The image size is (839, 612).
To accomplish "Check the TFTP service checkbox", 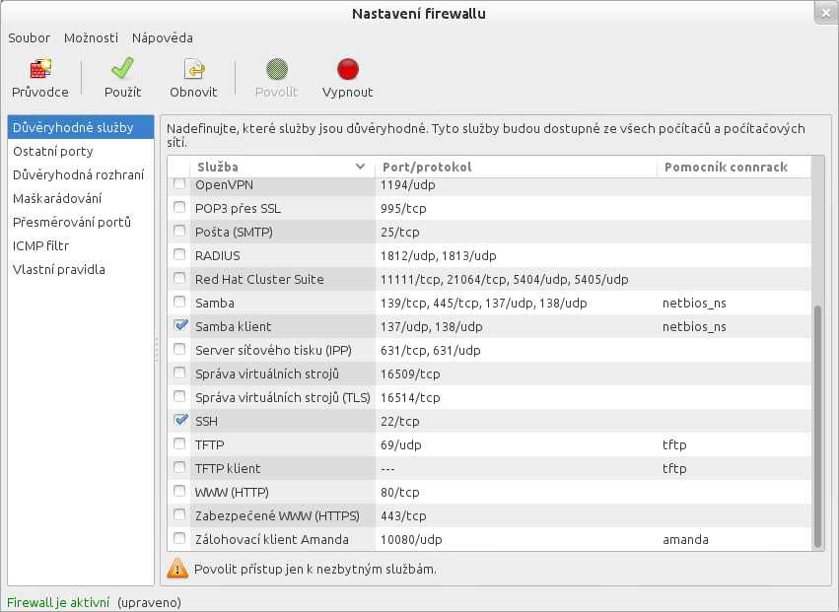I will [179, 443].
